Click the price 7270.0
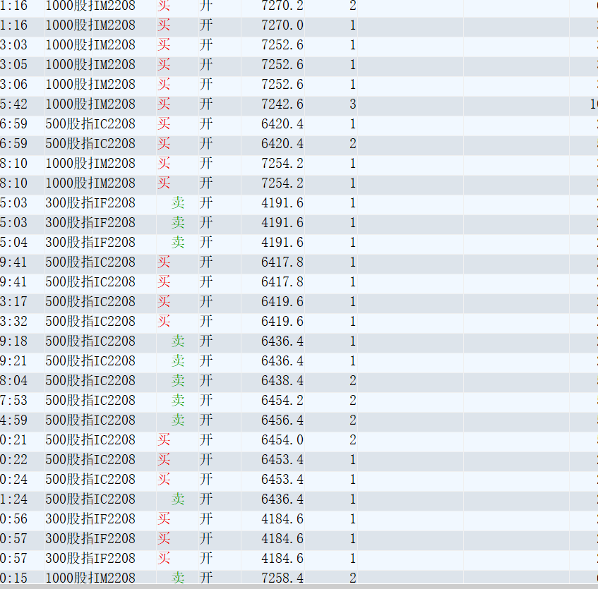The width and height of the screenshot is (598, 589). coord(282,25)
